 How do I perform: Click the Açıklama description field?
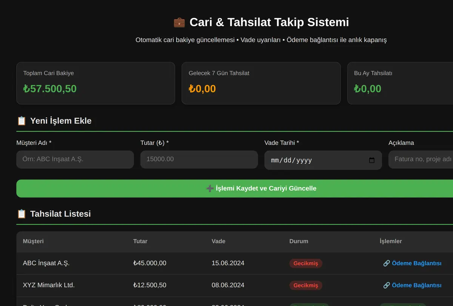click(421, 160)
